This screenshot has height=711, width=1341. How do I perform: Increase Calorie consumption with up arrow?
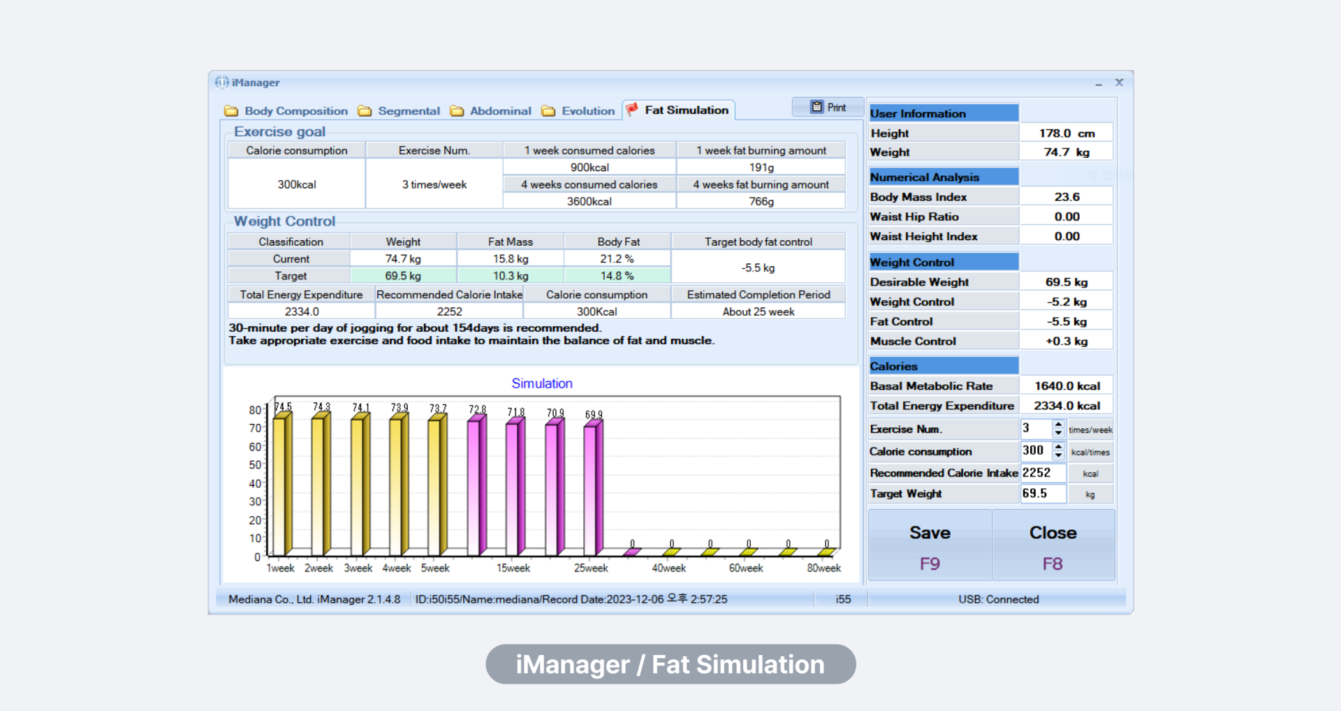click(1058, 446)
